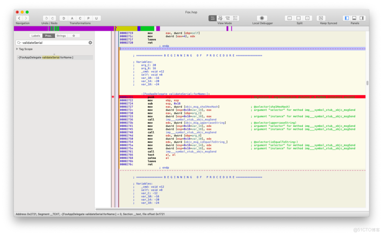Open the control flow graph view mode
The image size is (383, 235).
click(x=220, y=18)
